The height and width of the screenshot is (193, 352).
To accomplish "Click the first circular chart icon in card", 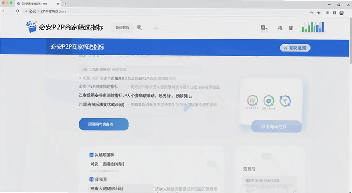I will pyautogui.click(x=253, y=100).
